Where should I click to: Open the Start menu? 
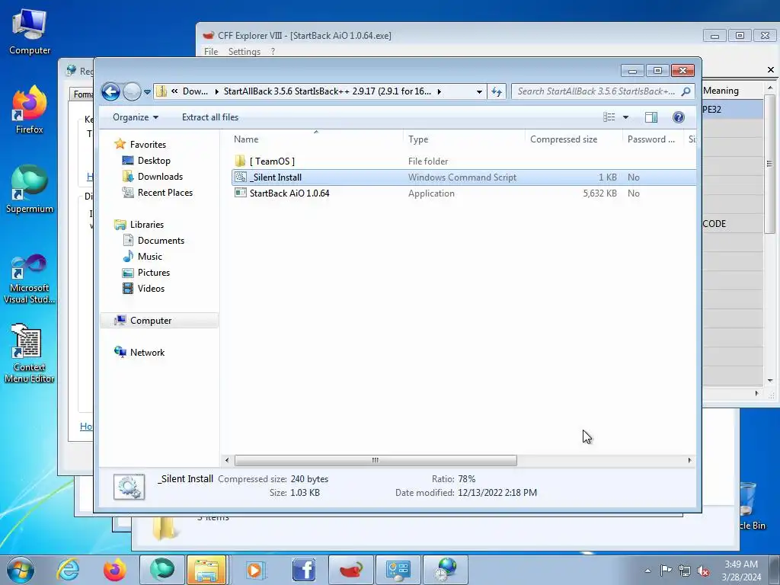(21, 570)
